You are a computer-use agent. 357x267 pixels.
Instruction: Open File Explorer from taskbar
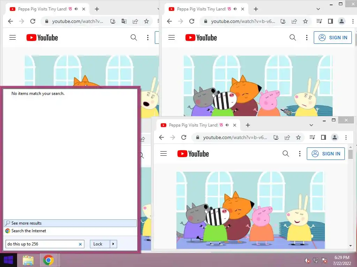pos(28,260)
